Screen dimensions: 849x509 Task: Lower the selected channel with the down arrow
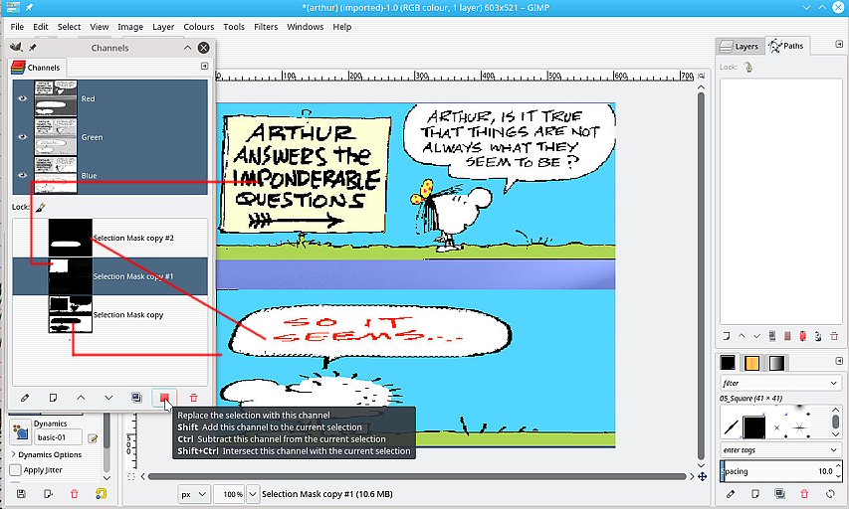pos(108,398)
